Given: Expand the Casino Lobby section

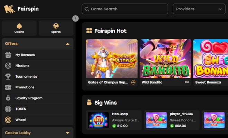Looking at the screenshot, I should pos(38,133).
